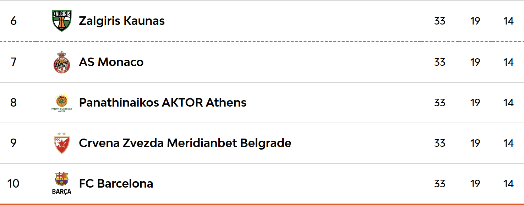524x205 pixels.
Task: Click games played 33 for FC Barcelona
Action: click(440, 184)
